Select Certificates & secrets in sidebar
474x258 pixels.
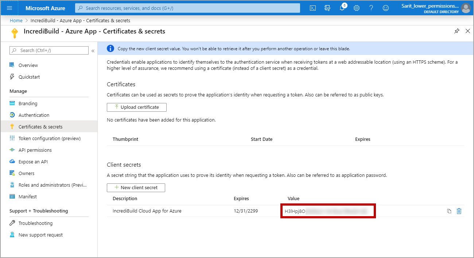coord(48,127)
